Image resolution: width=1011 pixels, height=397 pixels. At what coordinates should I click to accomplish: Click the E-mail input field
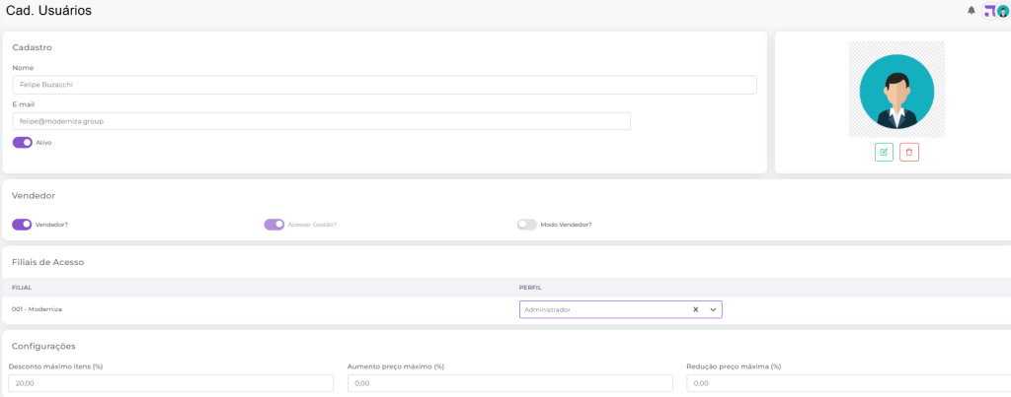coord(321,121)
